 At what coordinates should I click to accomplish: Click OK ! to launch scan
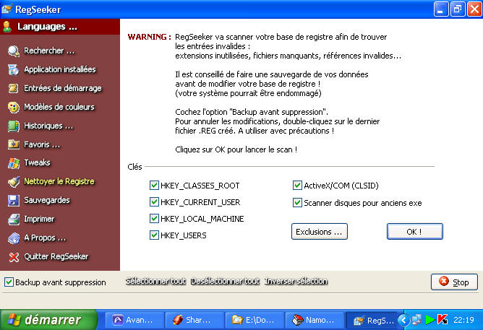pyautogui.click(x=414, y=232)
